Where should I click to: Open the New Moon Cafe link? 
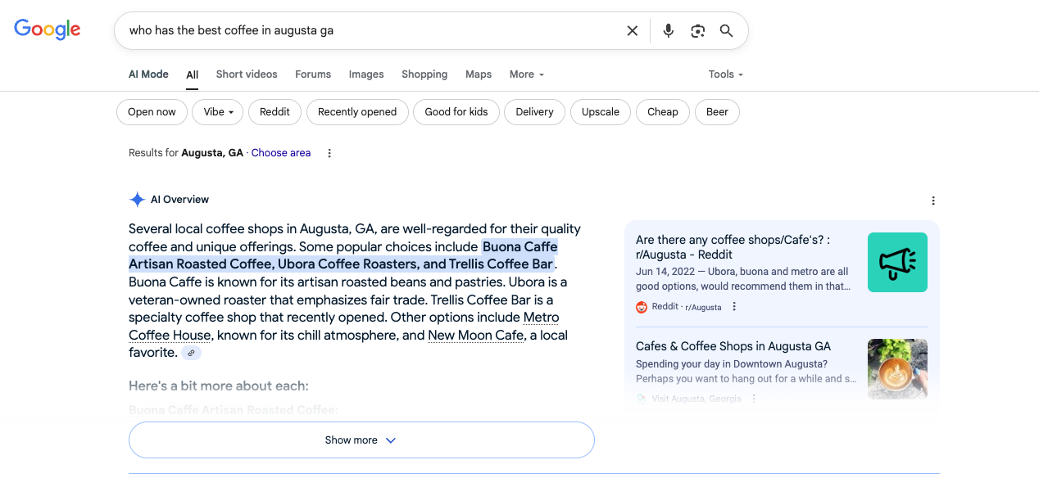475,335
